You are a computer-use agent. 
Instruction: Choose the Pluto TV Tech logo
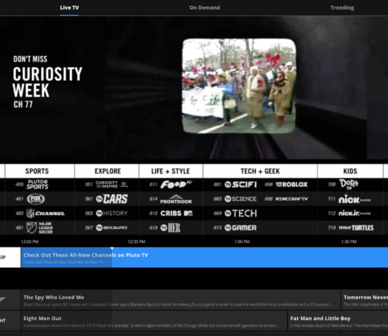coord(241,213)
